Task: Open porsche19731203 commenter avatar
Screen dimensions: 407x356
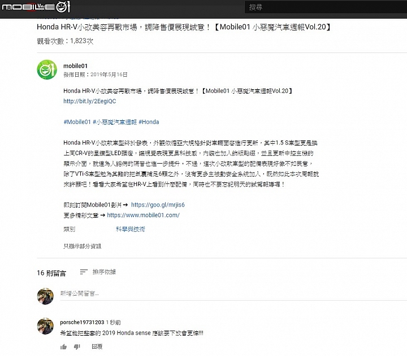Action: click(45, 326)
